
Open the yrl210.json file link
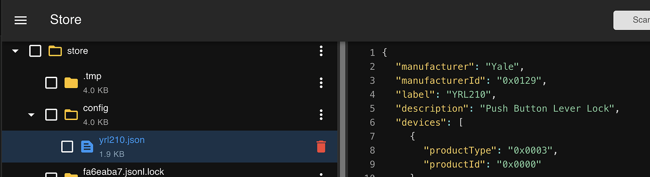pyautogui.click(x=122, y=140)
